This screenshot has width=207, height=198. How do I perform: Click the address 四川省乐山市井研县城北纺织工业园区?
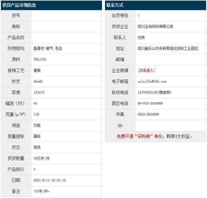pos(168,48)
